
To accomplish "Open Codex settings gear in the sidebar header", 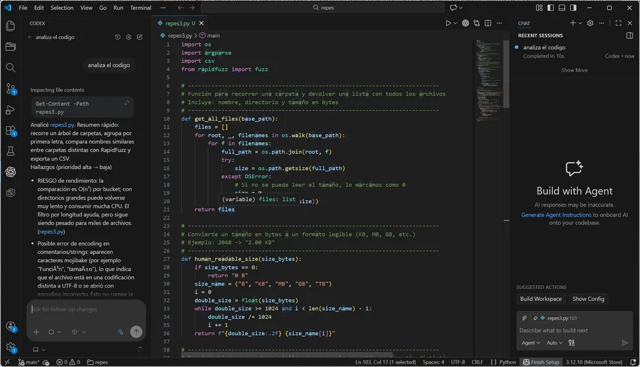I will point(129,36).
